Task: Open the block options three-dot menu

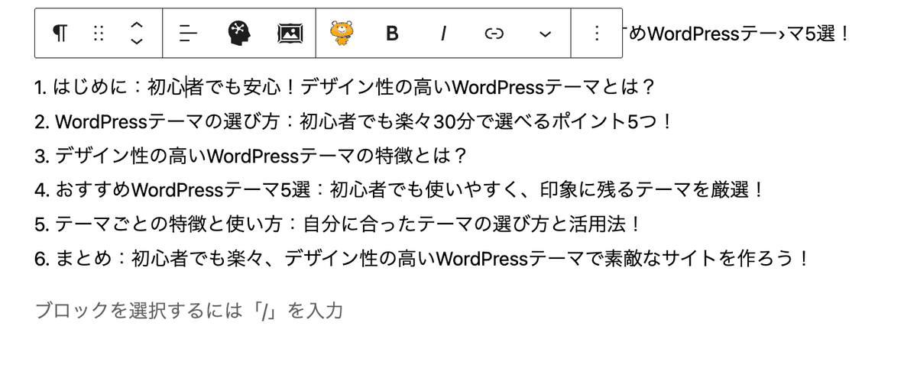Action: pos(597,33)
